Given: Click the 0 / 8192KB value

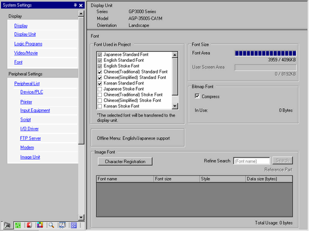Looking at the screenshot, I should (285, 74).
